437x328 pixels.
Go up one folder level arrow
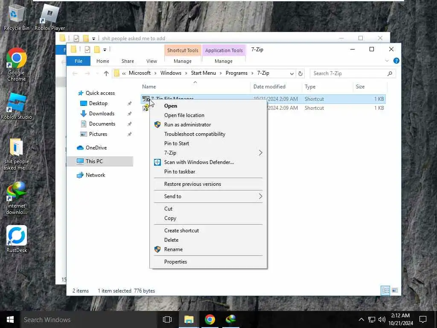106,73
